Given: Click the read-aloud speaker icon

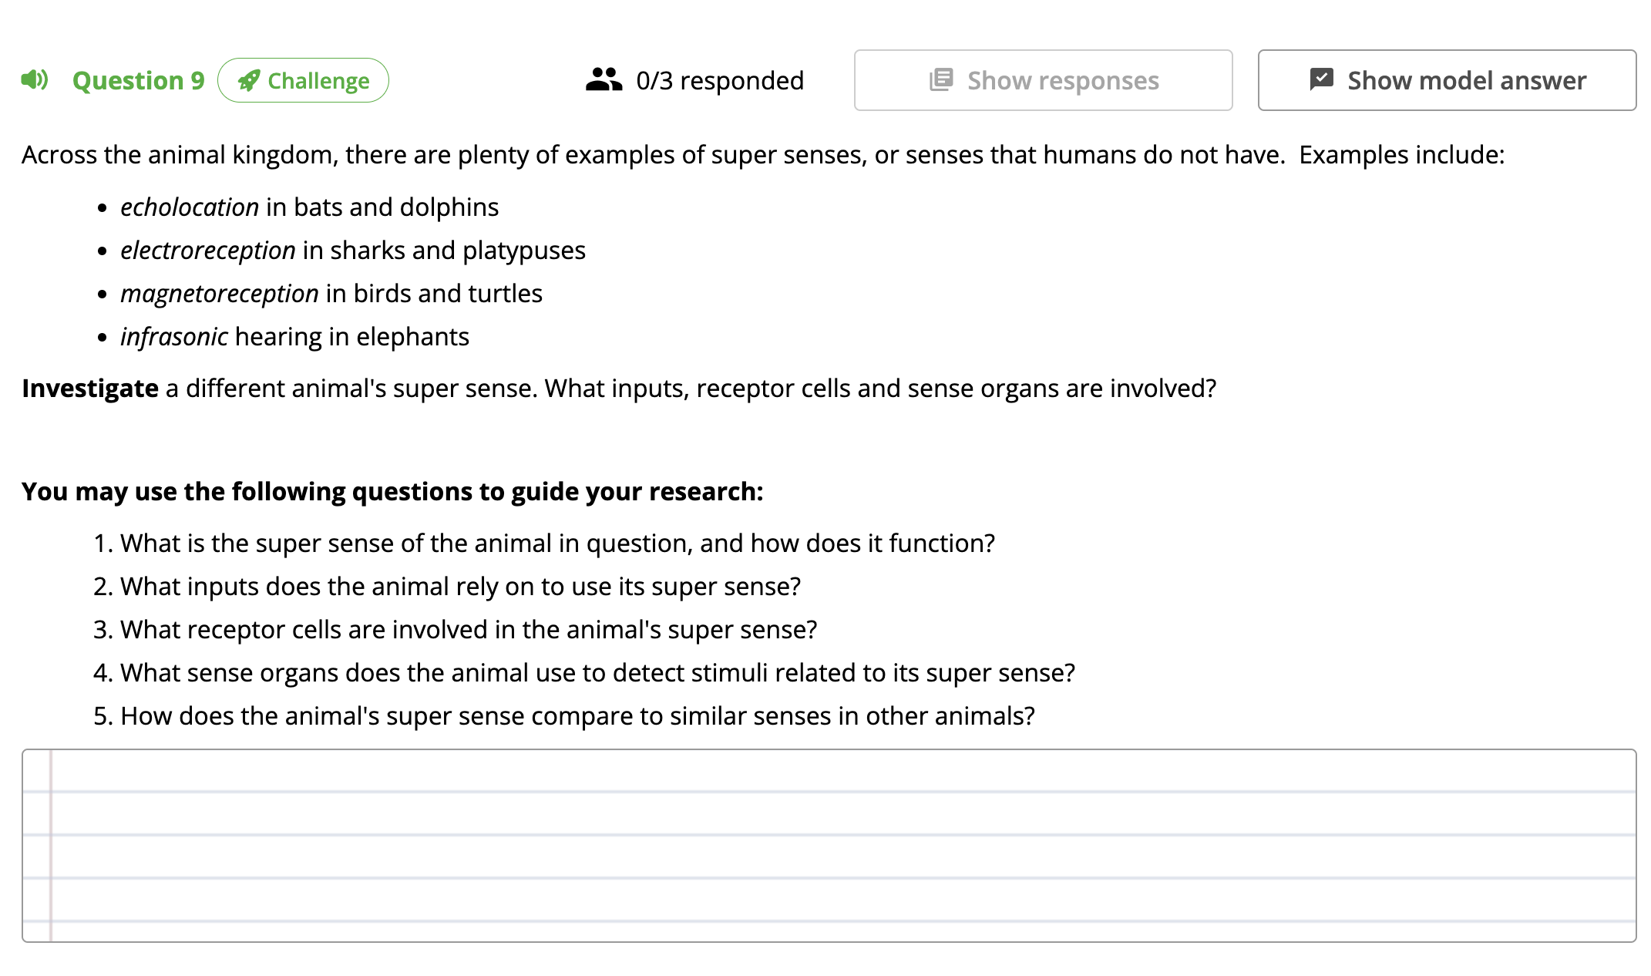Looking at the screenshot, I should pyautogui.click(x=35, y=79).
